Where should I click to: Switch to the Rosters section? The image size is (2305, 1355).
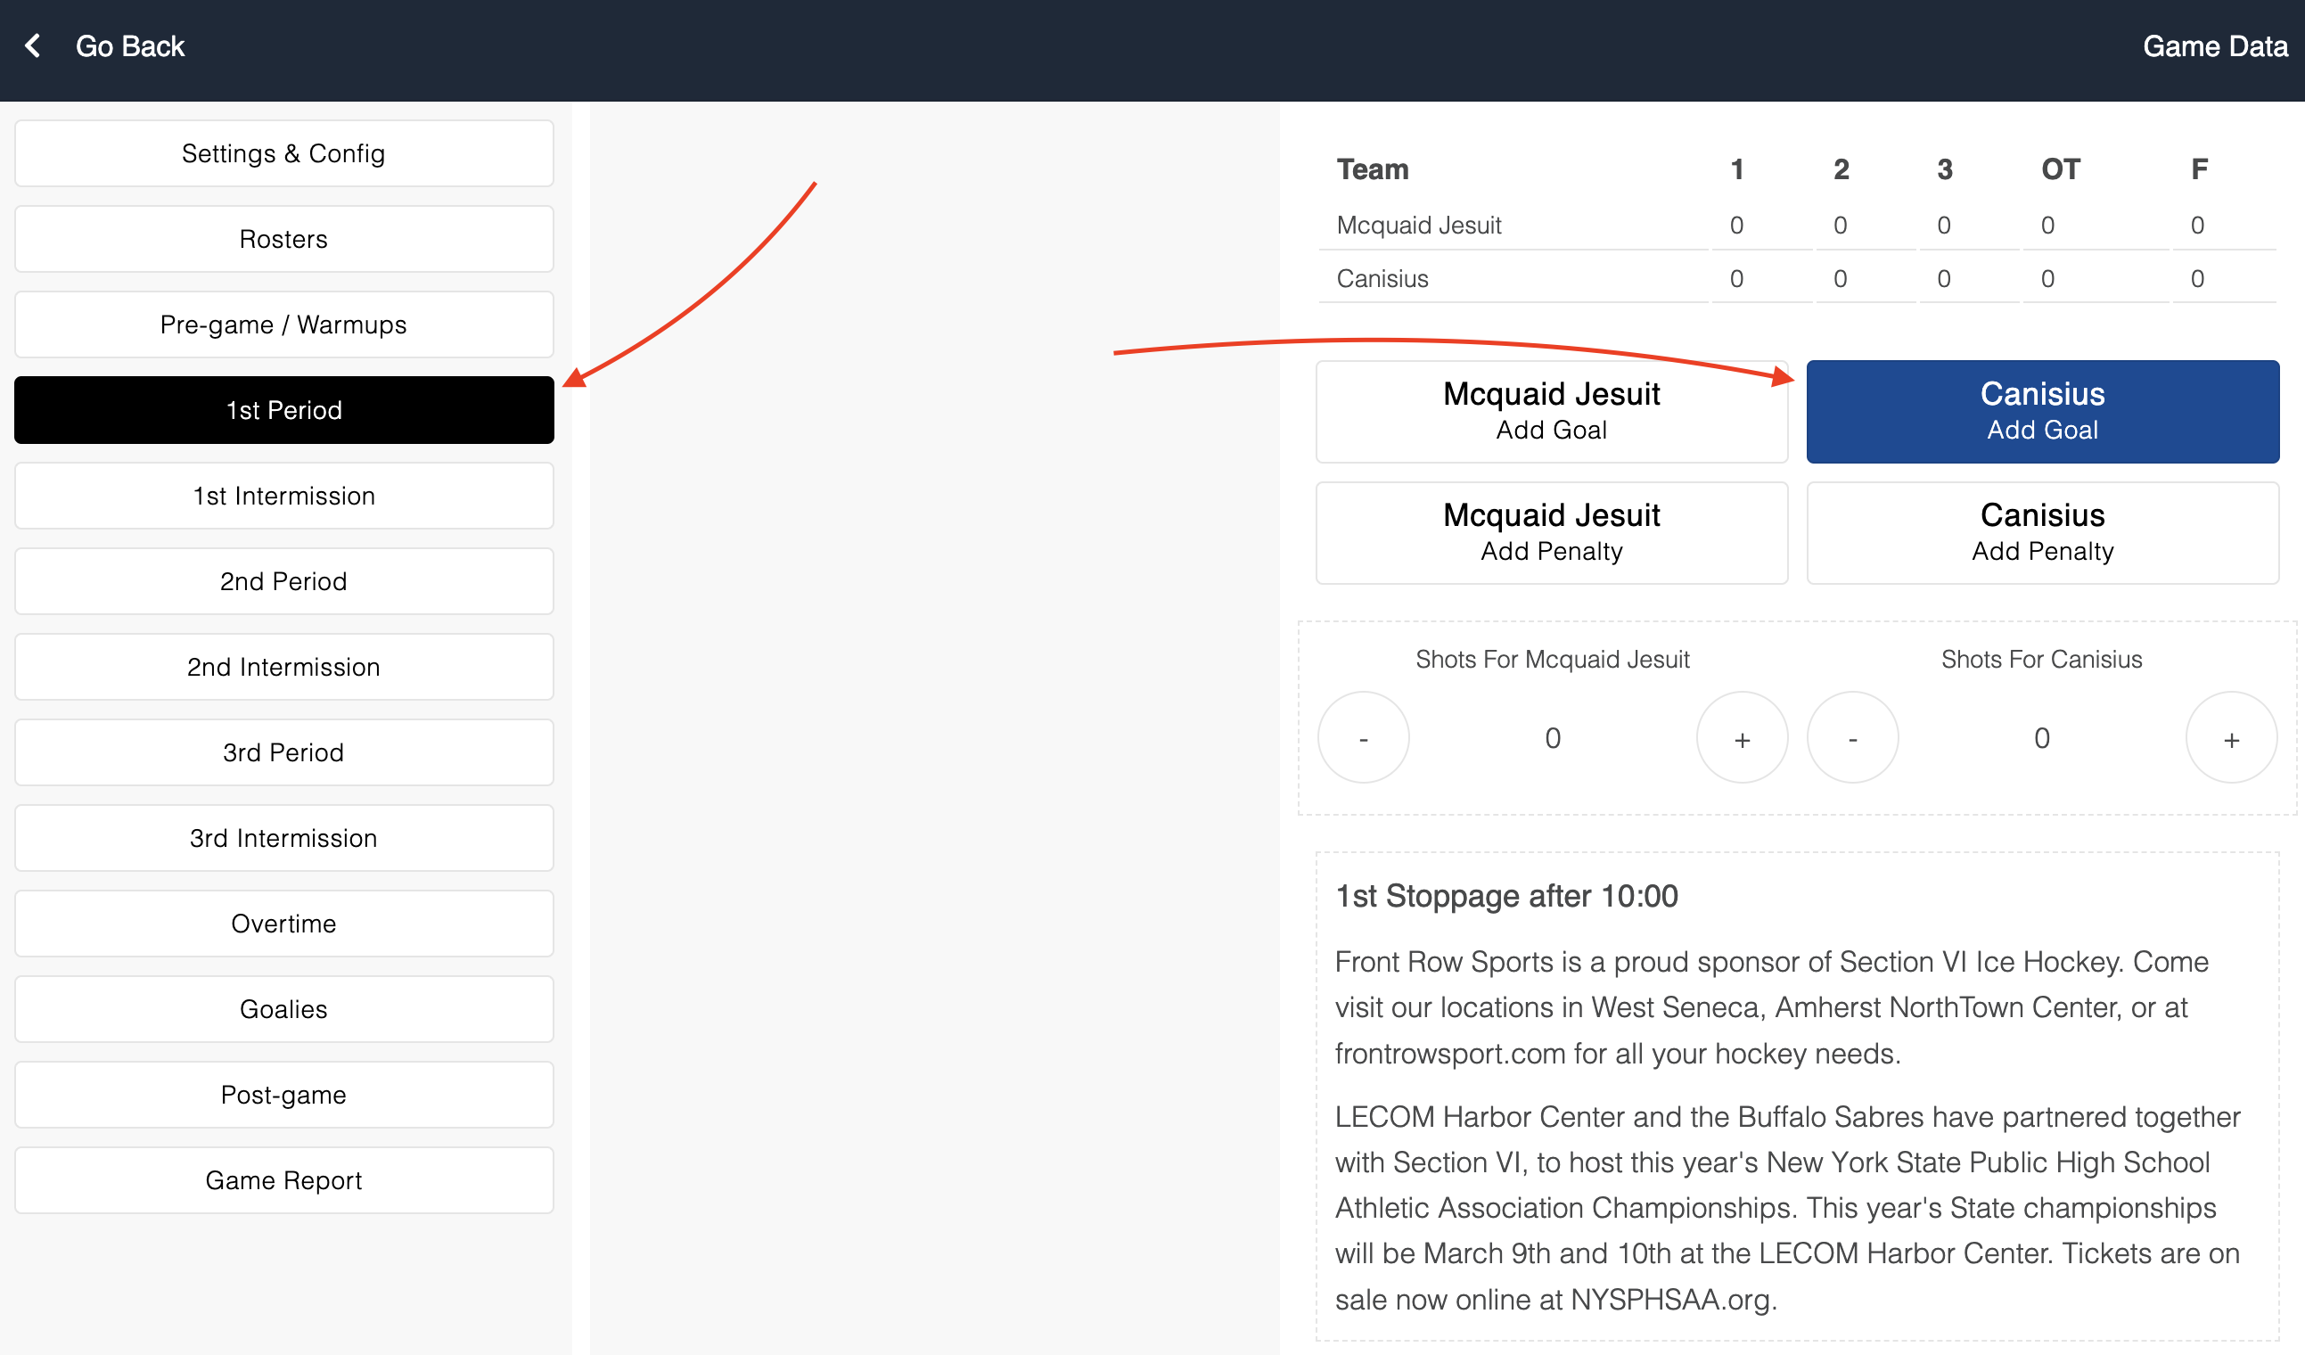point(283,239)
